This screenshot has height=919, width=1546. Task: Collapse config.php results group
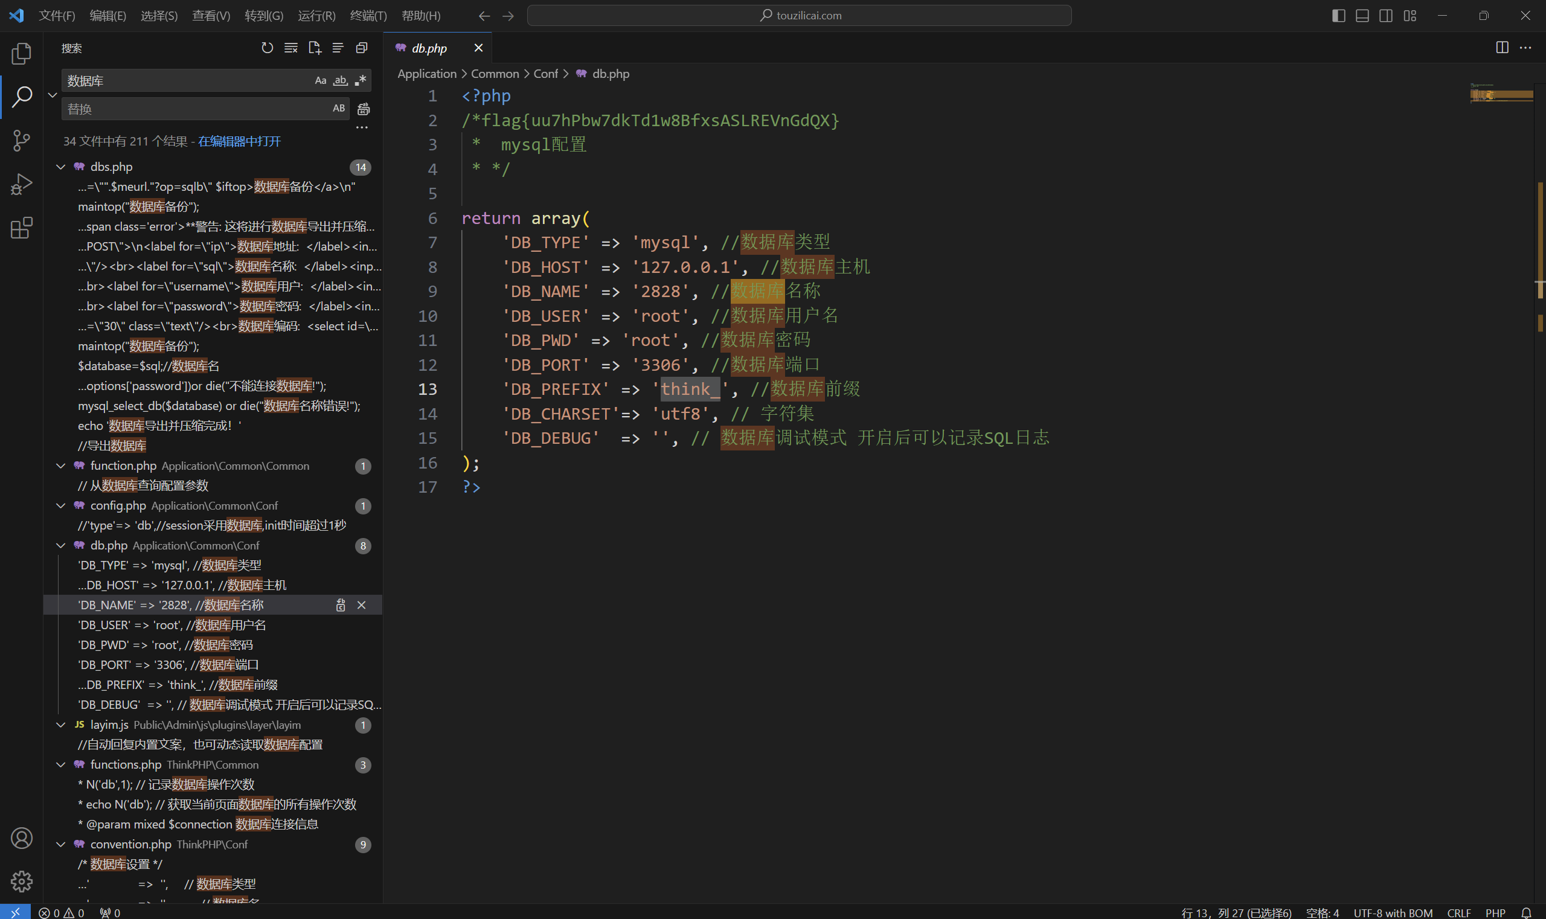click(61, 505)
